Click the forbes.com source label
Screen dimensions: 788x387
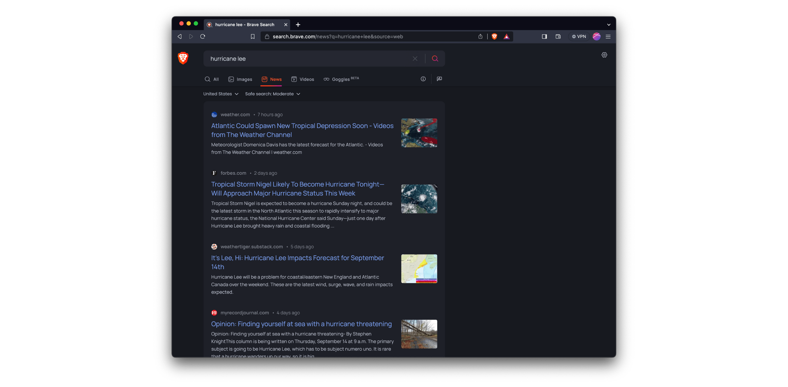click(x=233, y=174)
